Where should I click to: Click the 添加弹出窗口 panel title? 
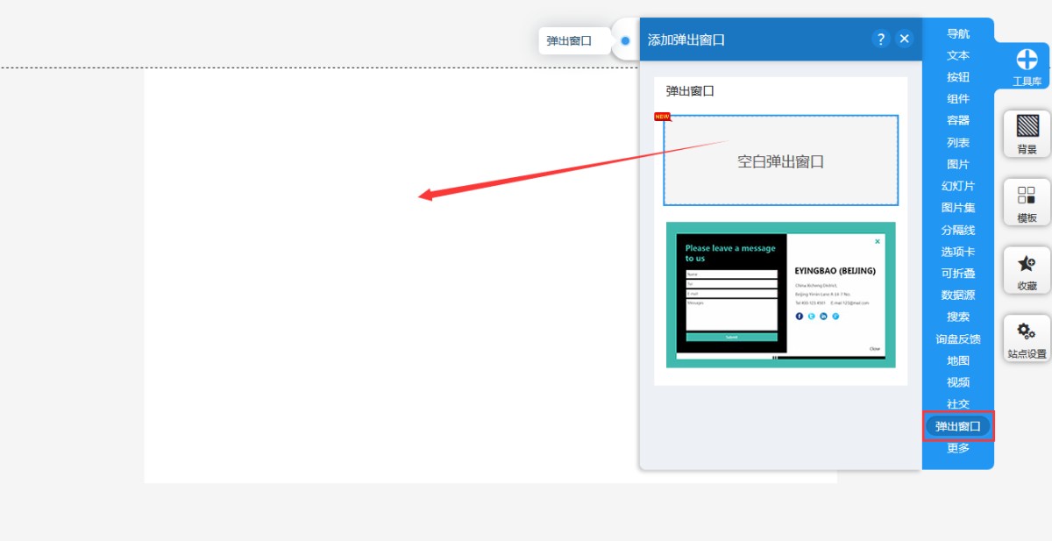coord(686,39)
